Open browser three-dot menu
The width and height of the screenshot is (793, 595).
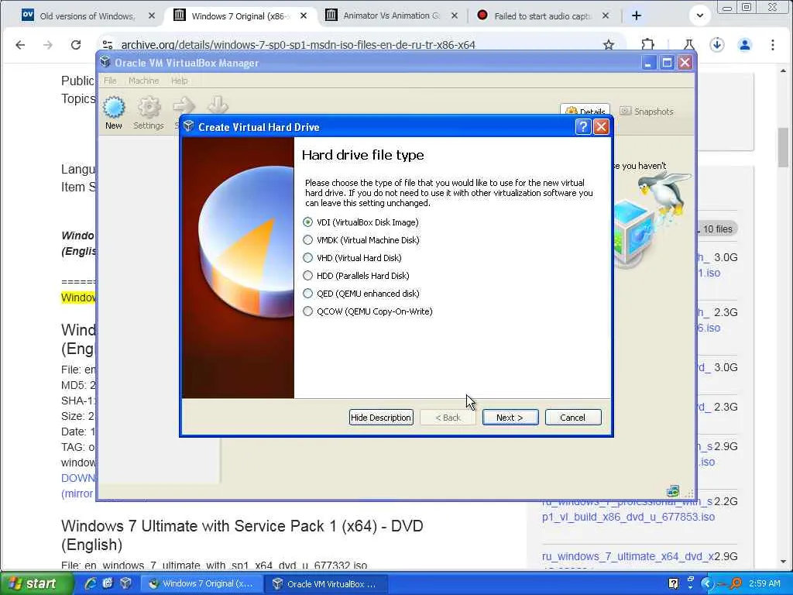click(x=773, y=45)
